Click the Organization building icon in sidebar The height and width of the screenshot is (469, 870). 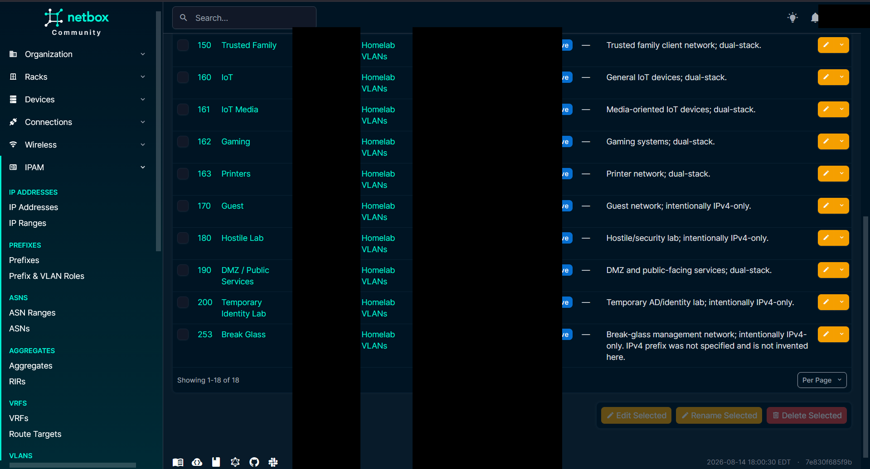click(13, 54)
